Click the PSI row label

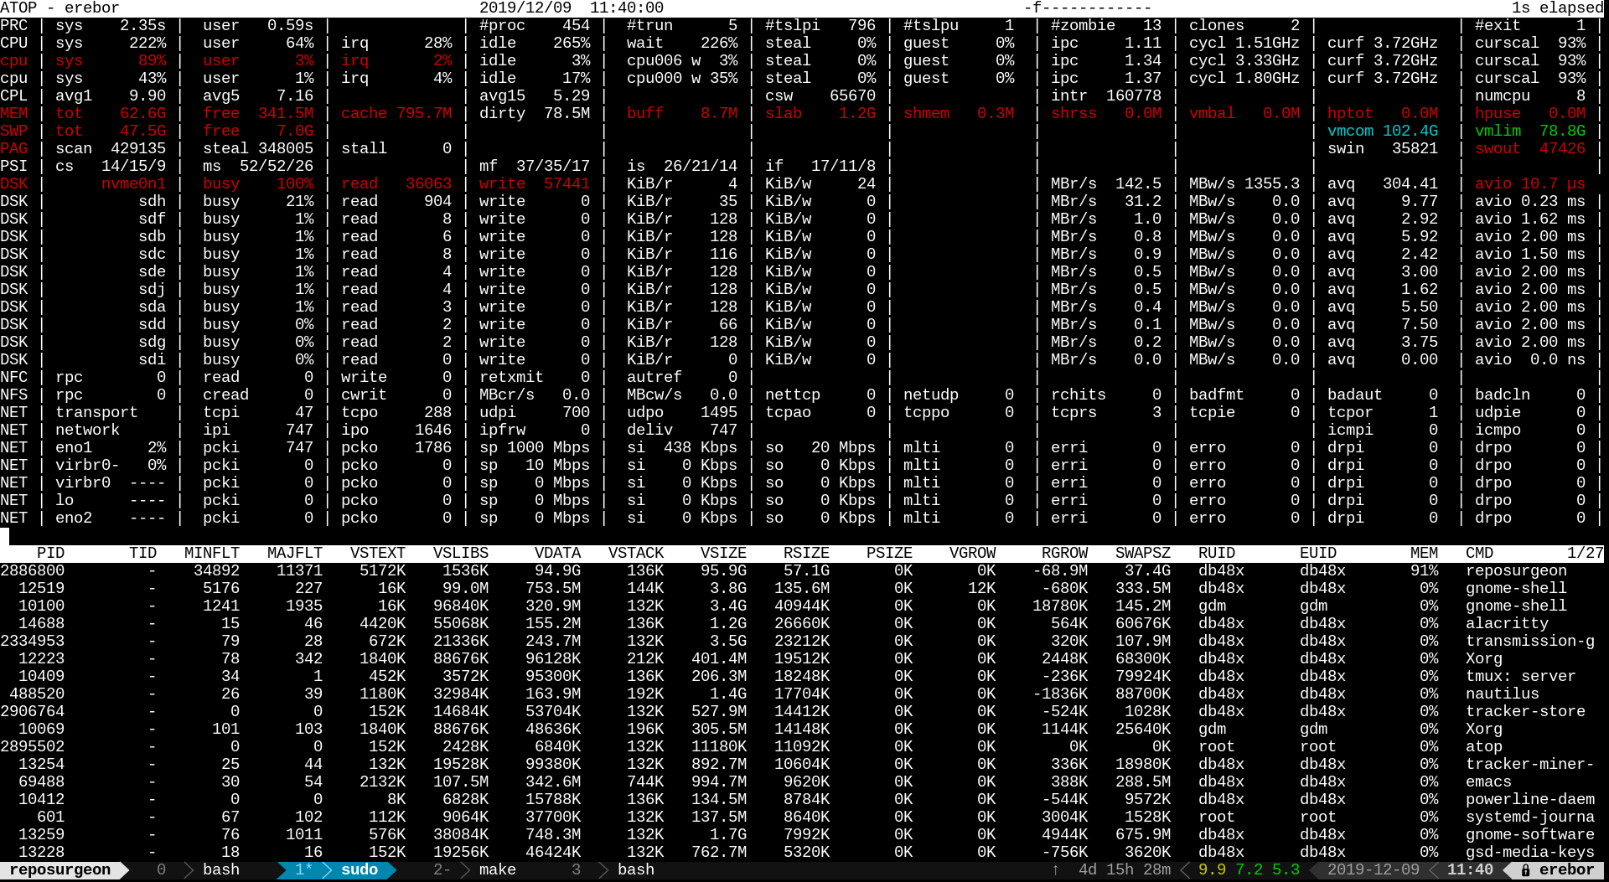pos(13,167)
